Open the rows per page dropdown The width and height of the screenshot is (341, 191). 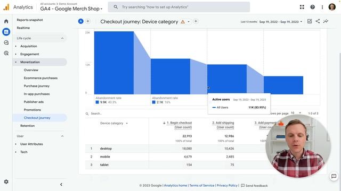click(296, 113)
